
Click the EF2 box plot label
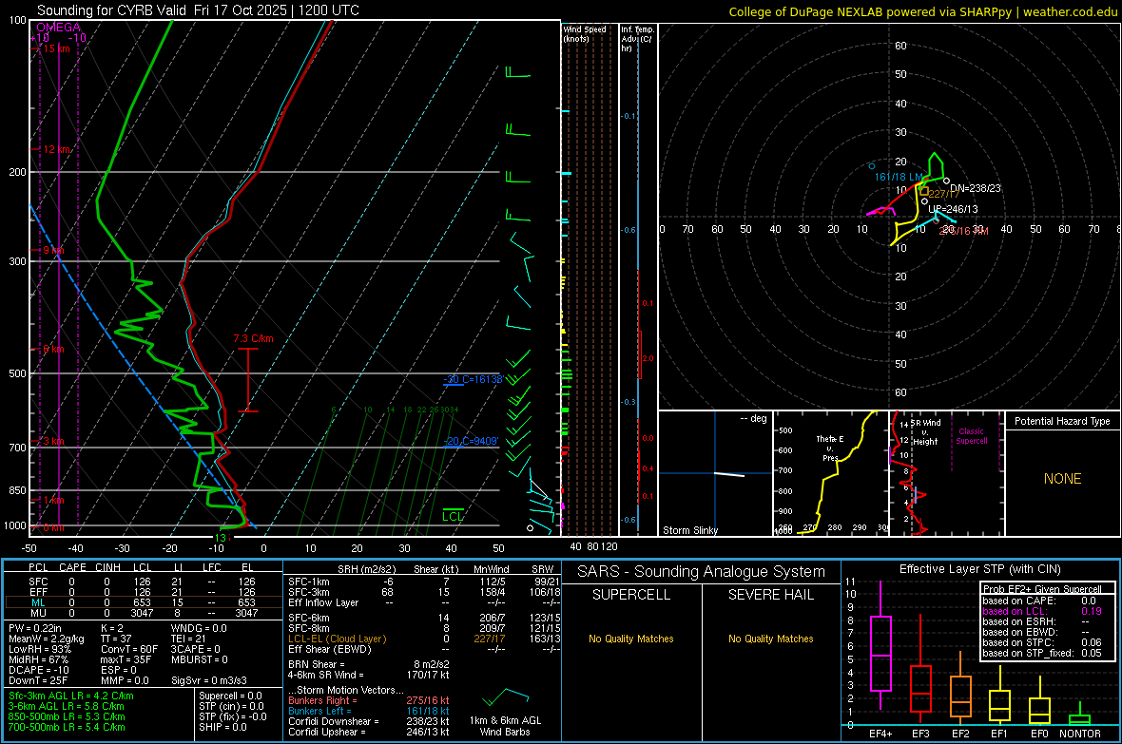(x=960, y=734)
